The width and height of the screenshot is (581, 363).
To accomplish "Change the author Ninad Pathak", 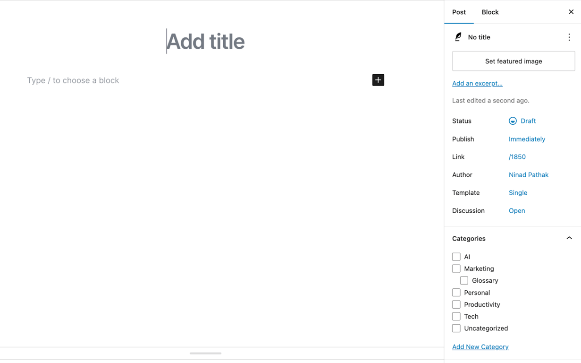I will [x=528, y=175].
